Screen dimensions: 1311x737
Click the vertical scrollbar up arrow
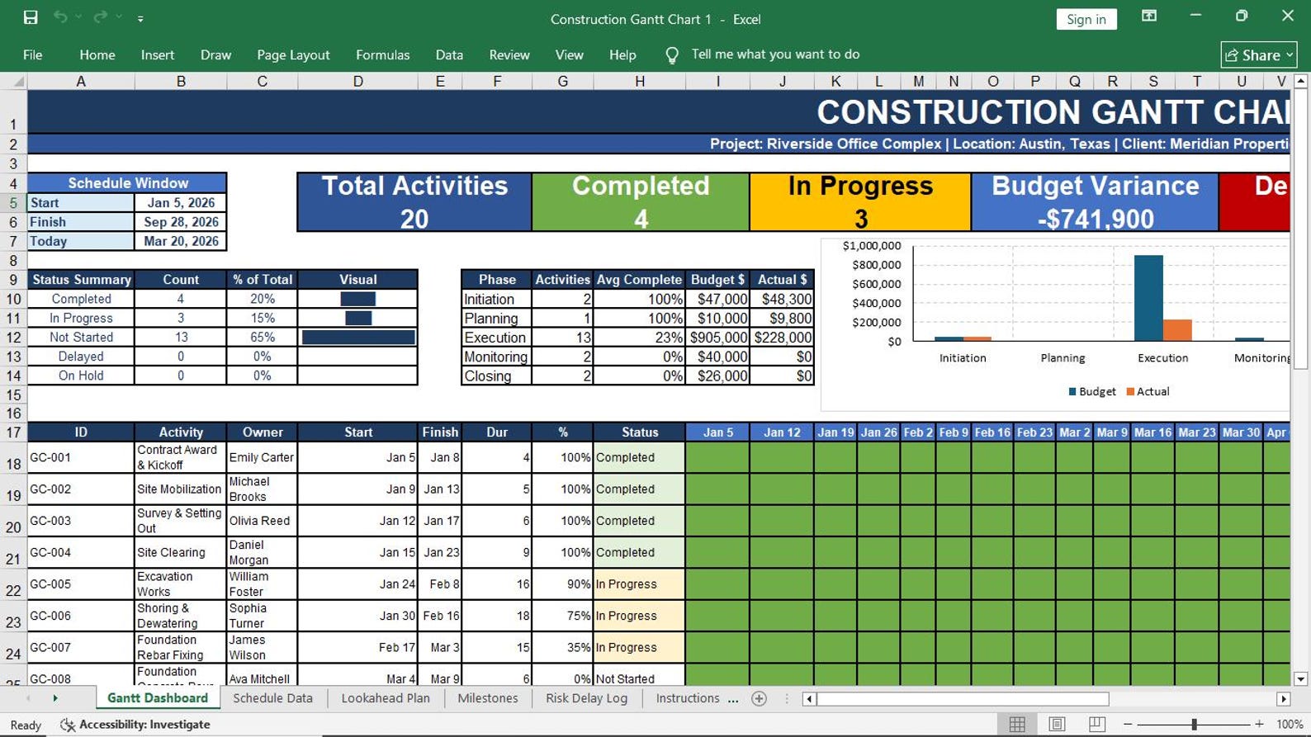[1301, 81]
